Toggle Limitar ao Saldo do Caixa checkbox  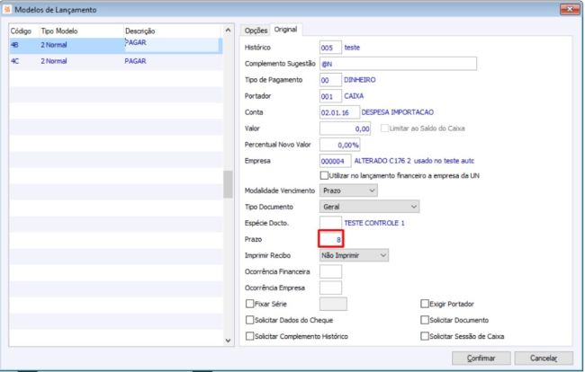pos(384,128)
